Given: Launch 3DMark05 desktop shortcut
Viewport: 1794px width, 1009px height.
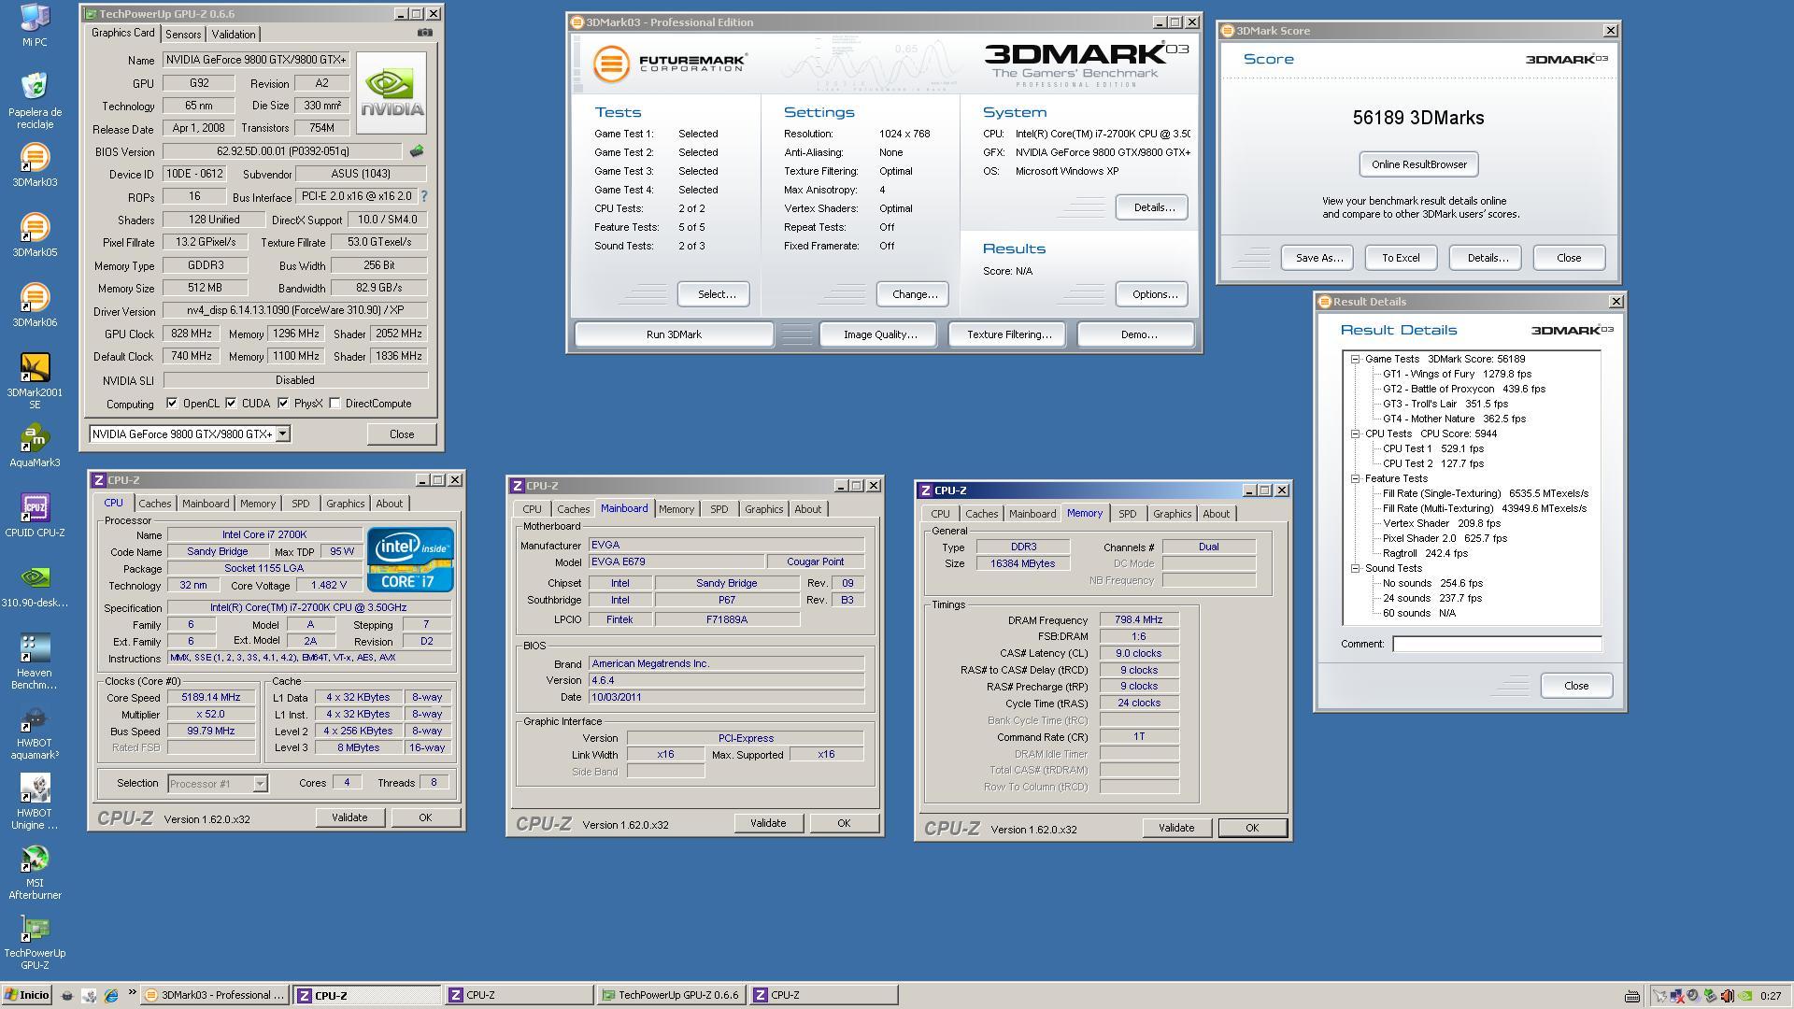Looking at the screenshot, I should (x=35, y=235).
